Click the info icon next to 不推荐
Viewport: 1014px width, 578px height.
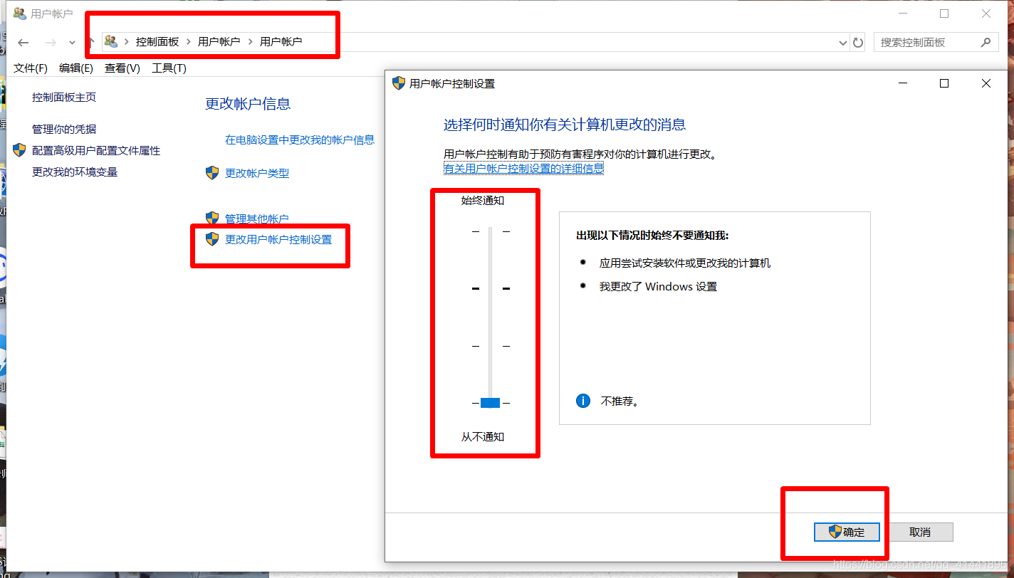583,400
